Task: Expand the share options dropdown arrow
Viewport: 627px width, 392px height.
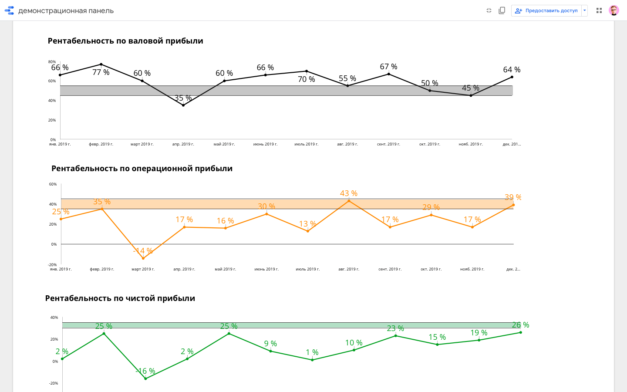Action: click(x=584, y=10)
